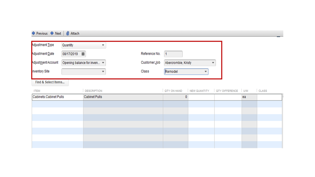
Task: Click the Class cell in Cabinet Pulls row
Action: (269, 97)
